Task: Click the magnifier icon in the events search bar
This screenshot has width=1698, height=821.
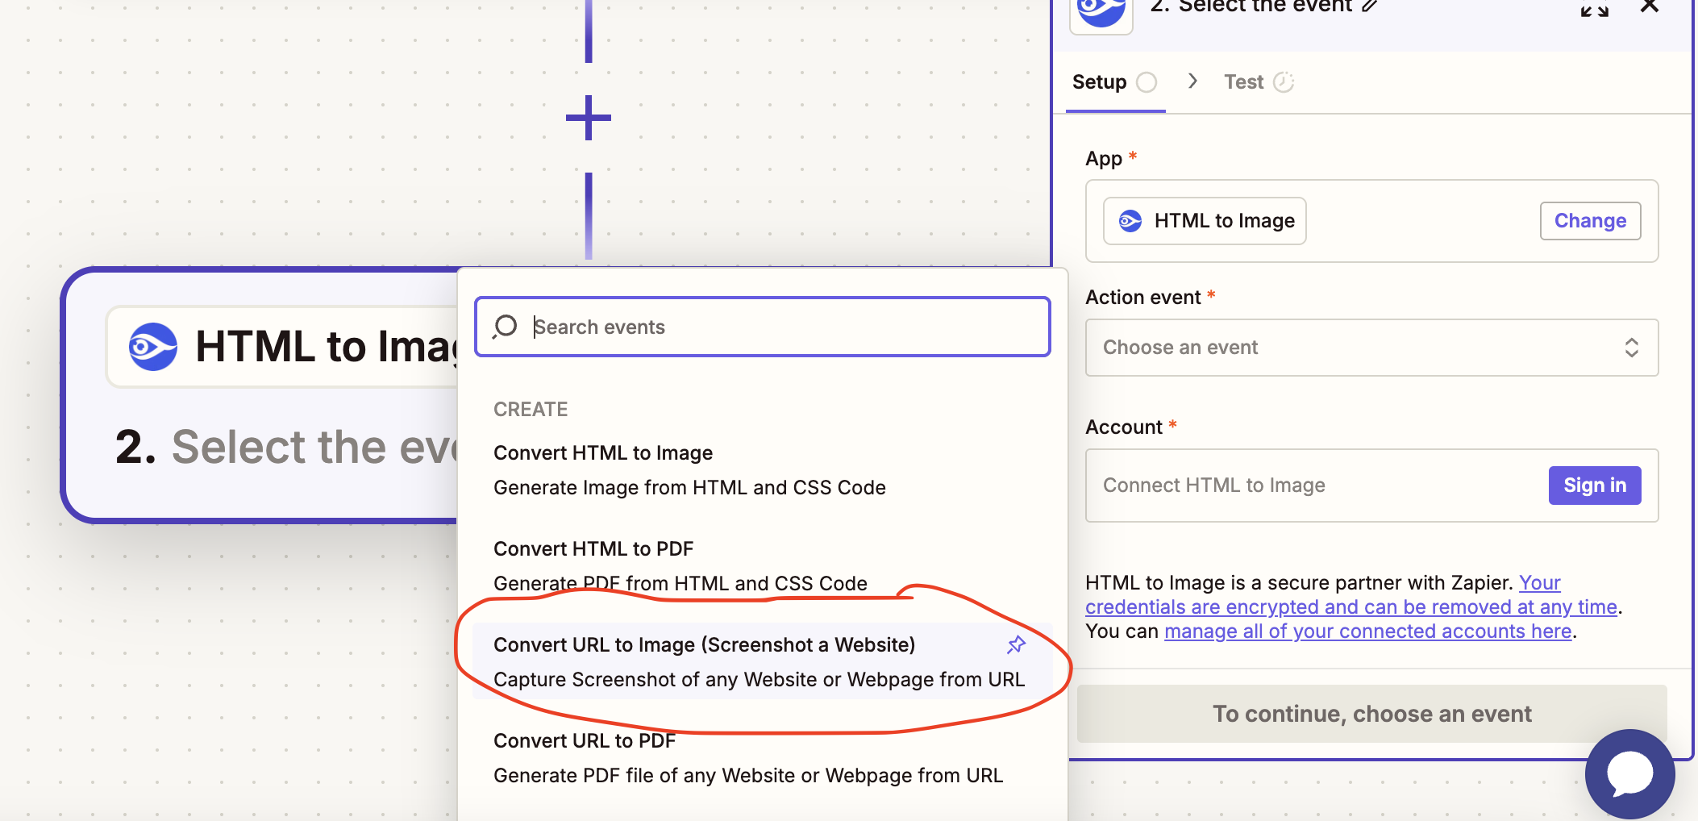Action: point(504,327)
